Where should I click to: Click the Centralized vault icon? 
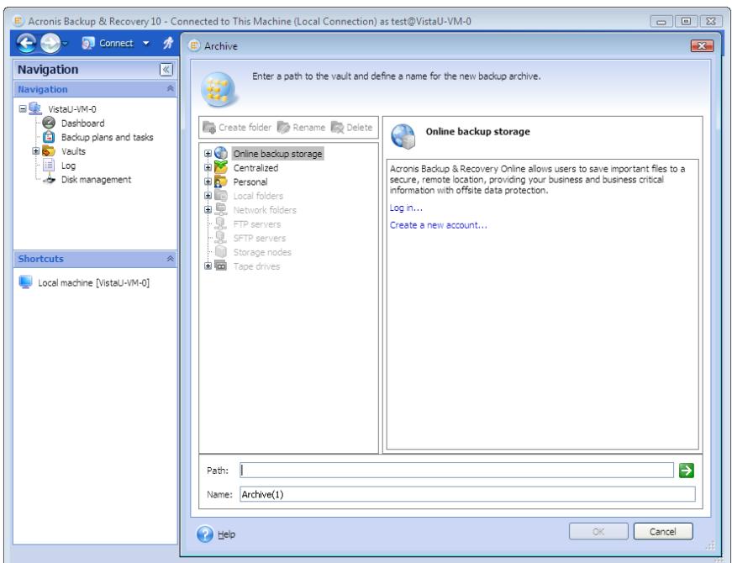pos(221,167)
